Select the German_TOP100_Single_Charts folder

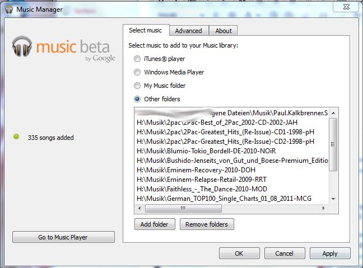(x=231, y=199)
